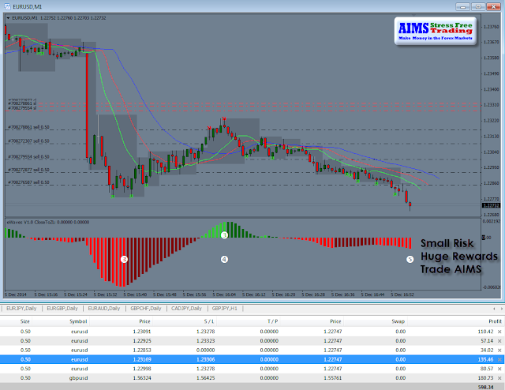Close the highlighted 135.46 profit order

click(x=499, y=359)
